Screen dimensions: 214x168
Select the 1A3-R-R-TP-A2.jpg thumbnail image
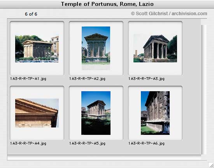(x=96, y=48)
